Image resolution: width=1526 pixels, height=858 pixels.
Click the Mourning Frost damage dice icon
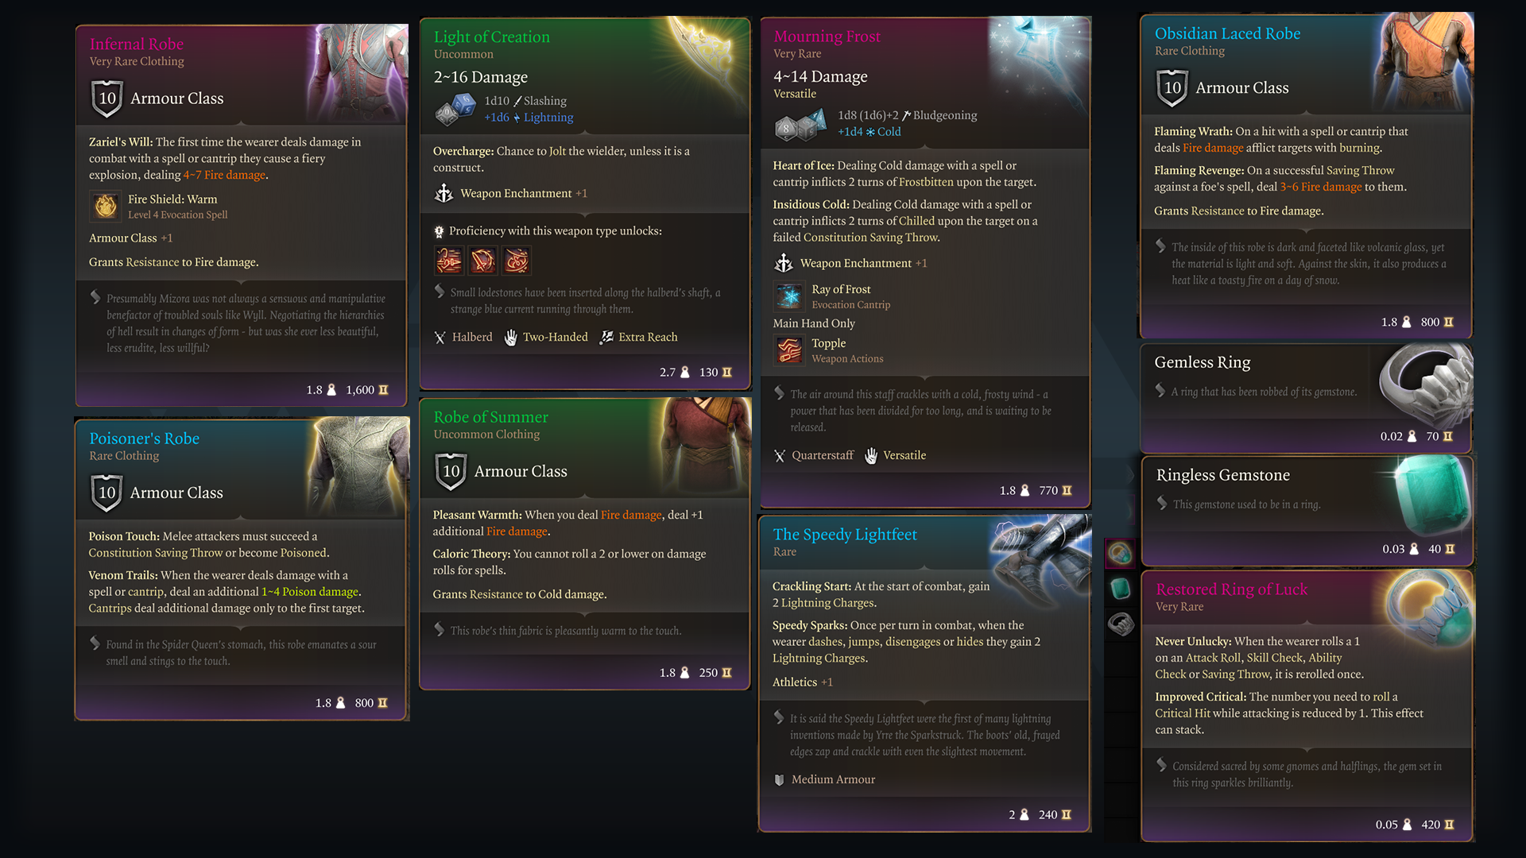tap(800, 124)
